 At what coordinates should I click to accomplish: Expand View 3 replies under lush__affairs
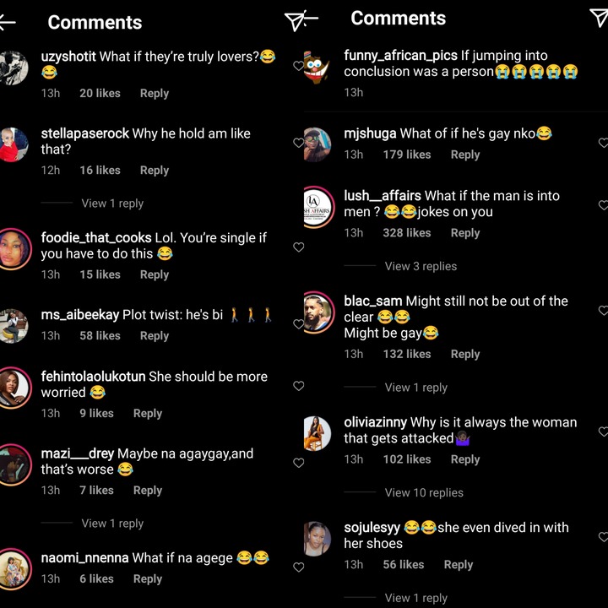pos(421,266)
